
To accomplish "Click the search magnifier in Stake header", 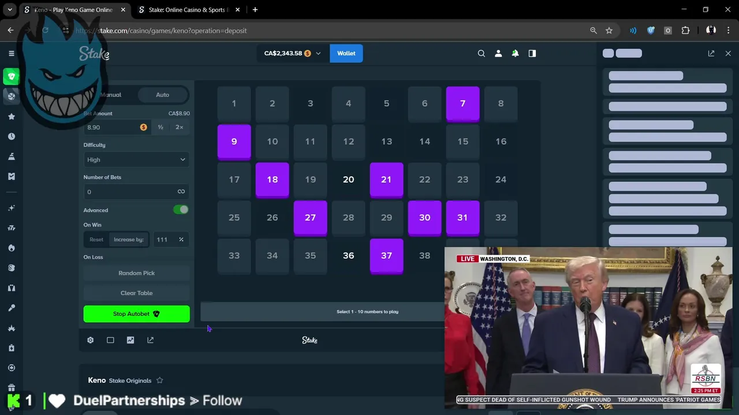I will (x=482, y=53).
